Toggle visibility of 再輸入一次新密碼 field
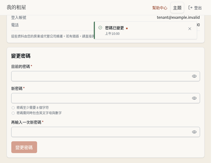 [x=194, y=132]
